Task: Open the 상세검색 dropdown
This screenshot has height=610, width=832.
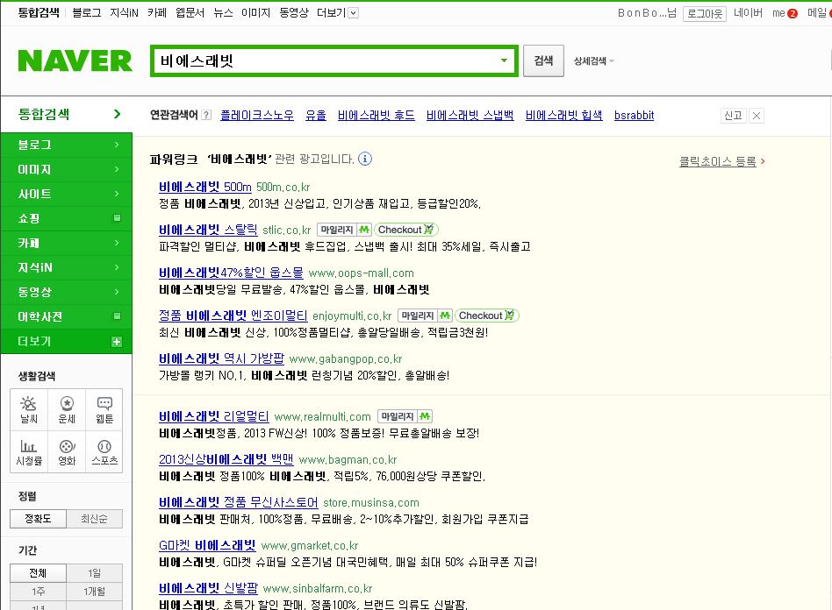Action: tap(594, 61)
